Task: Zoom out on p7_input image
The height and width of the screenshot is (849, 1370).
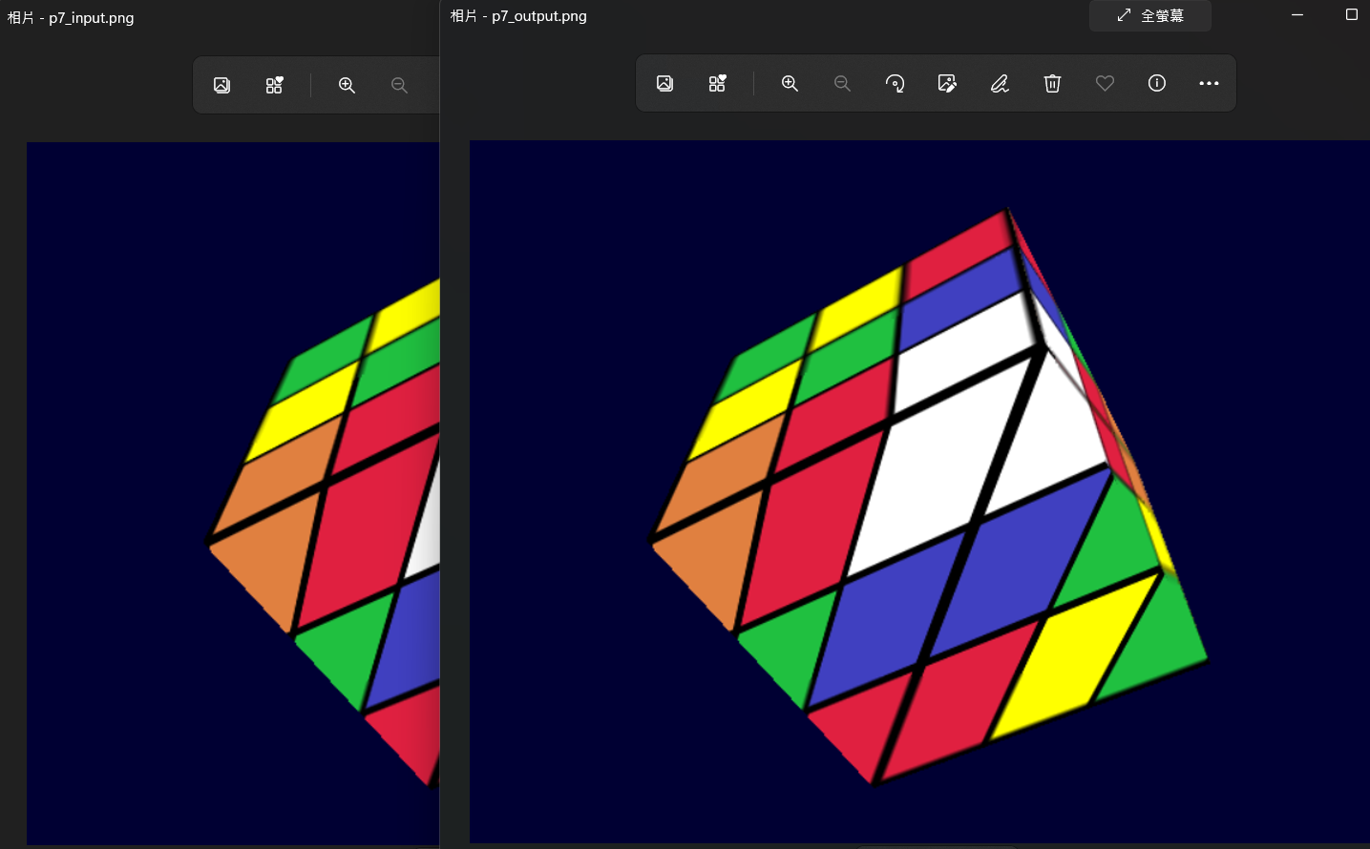Action: (399, 85)
